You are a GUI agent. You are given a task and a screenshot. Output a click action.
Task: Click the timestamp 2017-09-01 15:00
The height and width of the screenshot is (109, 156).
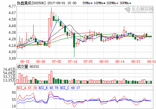[62, 3]
